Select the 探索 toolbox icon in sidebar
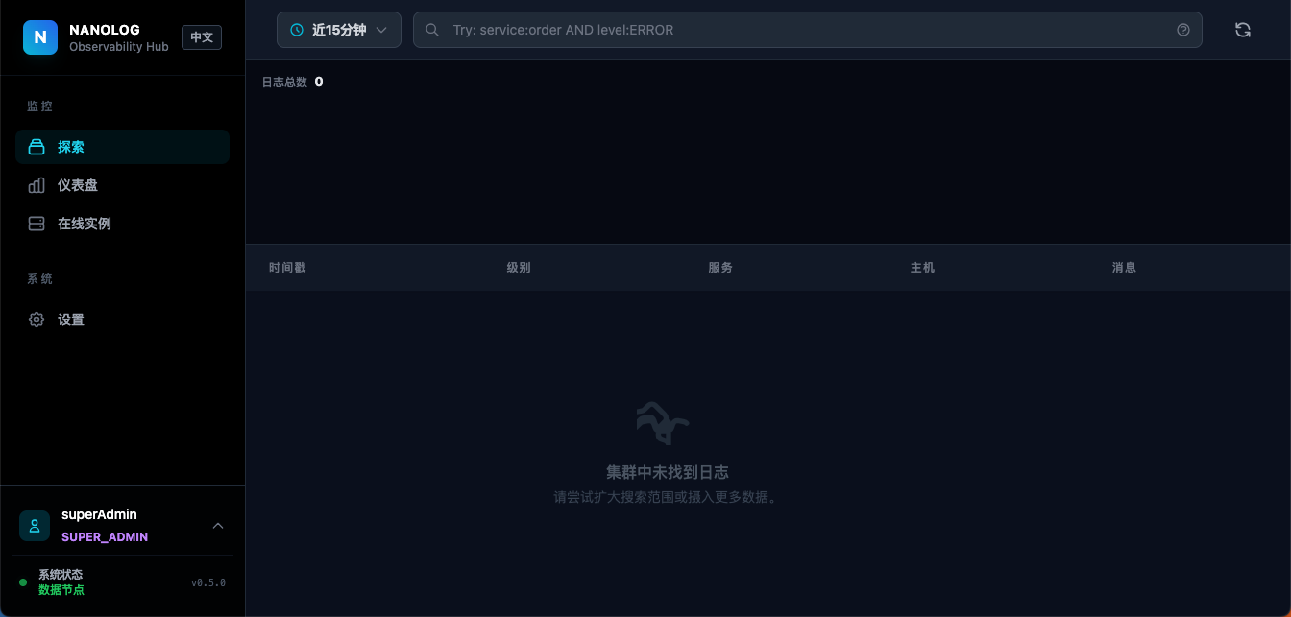Viewport: 1291px width, 617px height. pos(37,147)
